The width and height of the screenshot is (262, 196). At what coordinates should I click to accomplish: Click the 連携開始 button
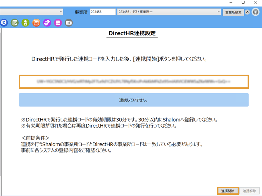(228, 191)
